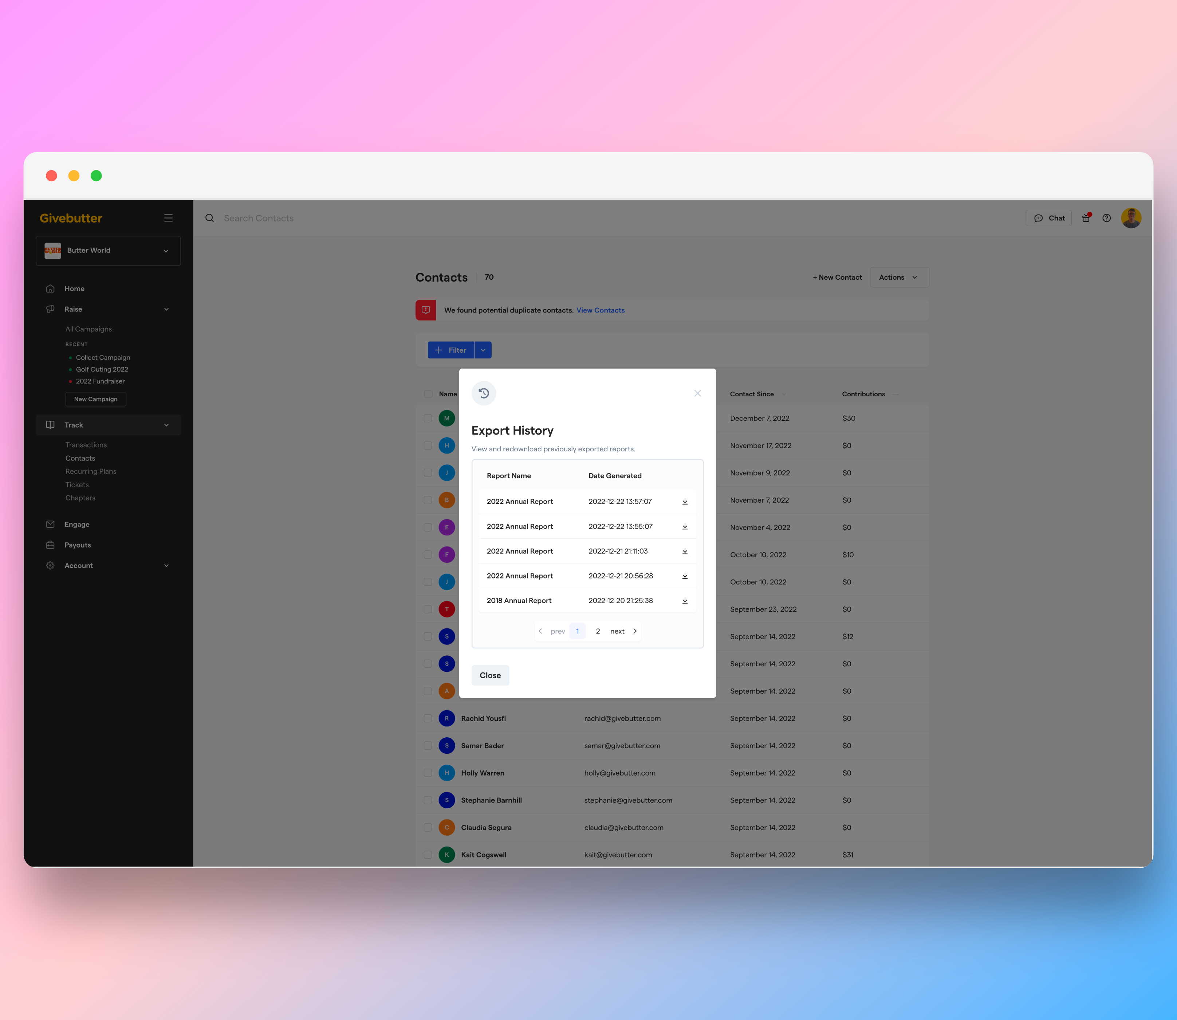The height and width of the screenshot is (1020, 1177).
Task: Open the 2022 Fundraiser campaign
Action: pos(100,381)
